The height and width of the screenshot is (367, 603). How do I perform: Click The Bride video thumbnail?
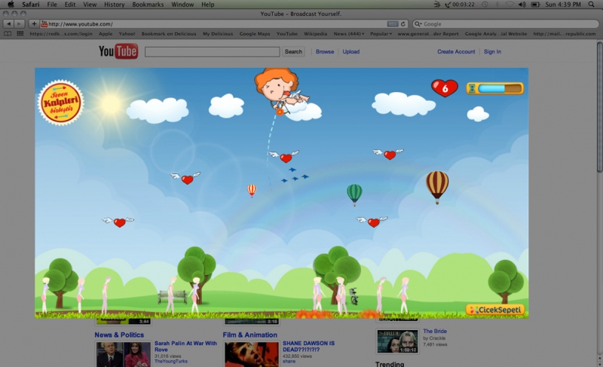click(x=397, y=341)
